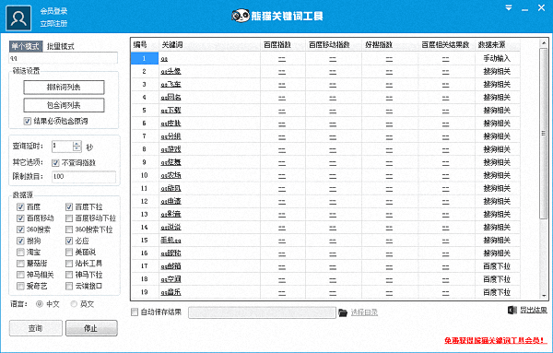Toggle 结果必须包含原词 checkbox

tap(27, 122)
